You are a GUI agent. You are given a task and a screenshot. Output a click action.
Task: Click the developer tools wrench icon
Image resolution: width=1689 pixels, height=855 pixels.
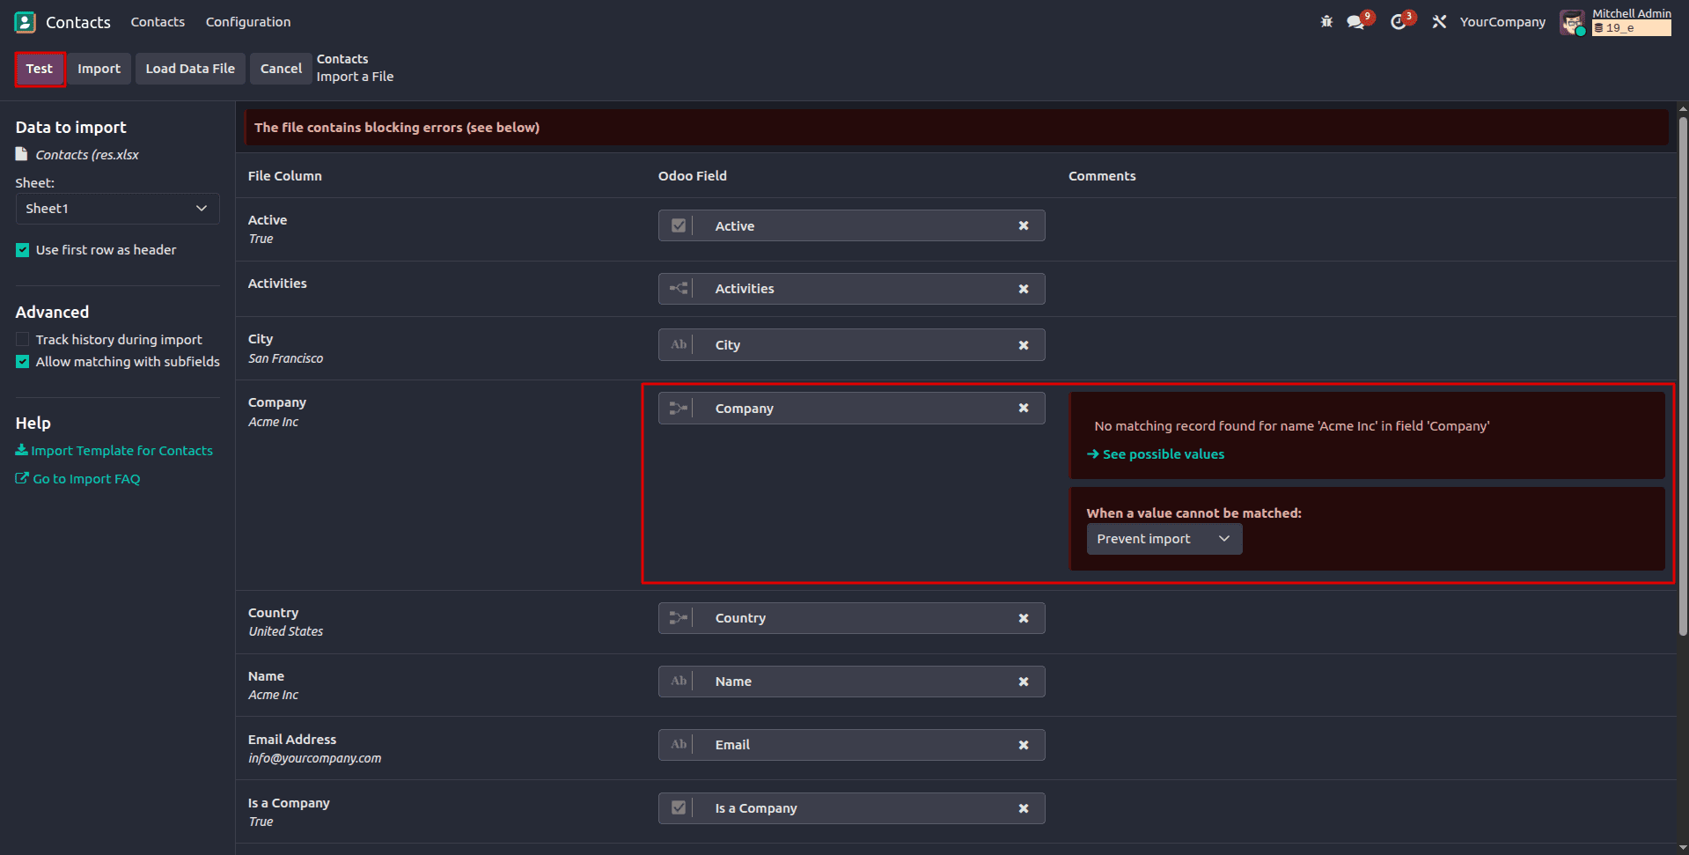point(1438,22)
